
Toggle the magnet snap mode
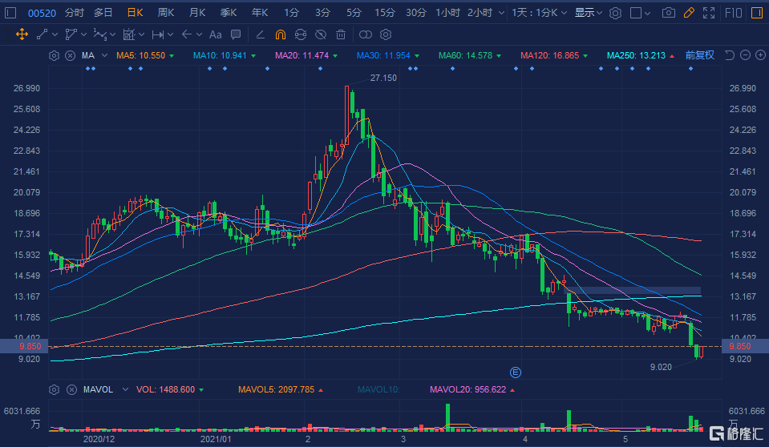click(x=280, y=34)
